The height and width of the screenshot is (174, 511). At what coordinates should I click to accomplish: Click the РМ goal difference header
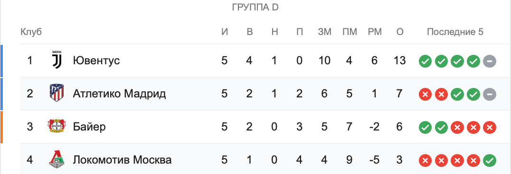(x=375, y=32)
